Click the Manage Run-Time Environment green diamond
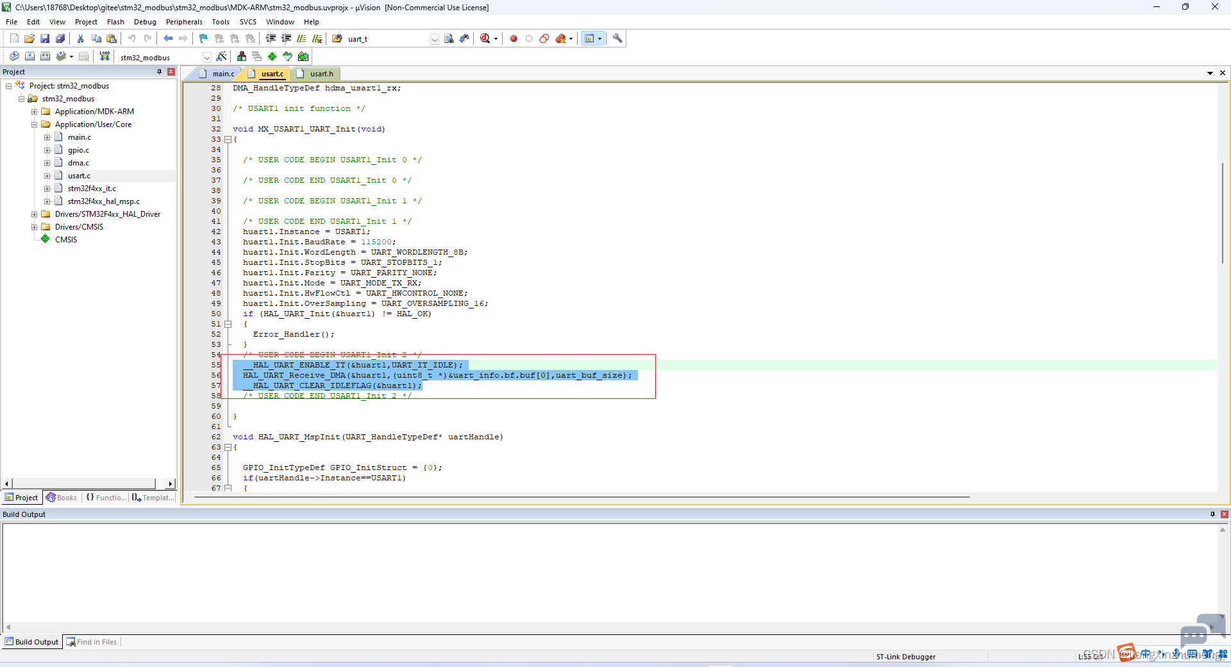The height and width of the screenshot is (667, 1231). click(272, 56)
